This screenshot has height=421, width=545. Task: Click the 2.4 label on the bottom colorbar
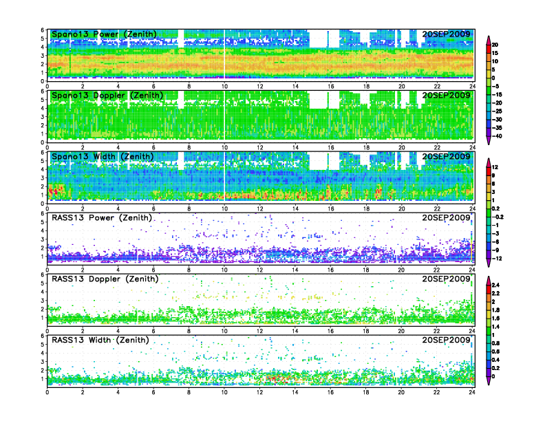[x=495, y=285]
